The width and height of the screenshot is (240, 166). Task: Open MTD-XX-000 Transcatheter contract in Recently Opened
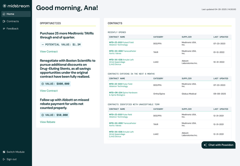(x=122, y=52)
